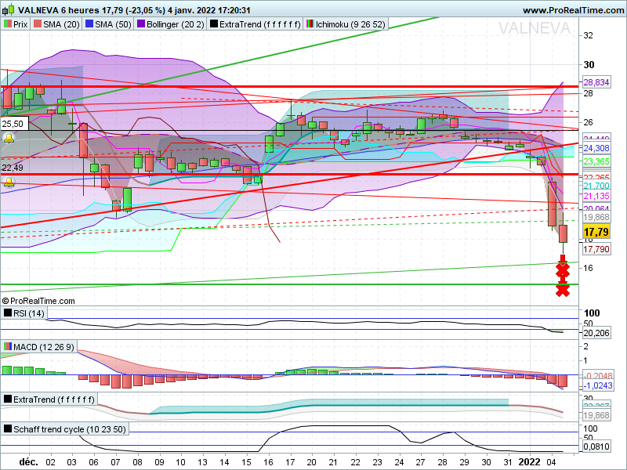Click the 31 date label on time axis
Image resolution: width=627 pixels, height=470 pixels.
[507, 462]
